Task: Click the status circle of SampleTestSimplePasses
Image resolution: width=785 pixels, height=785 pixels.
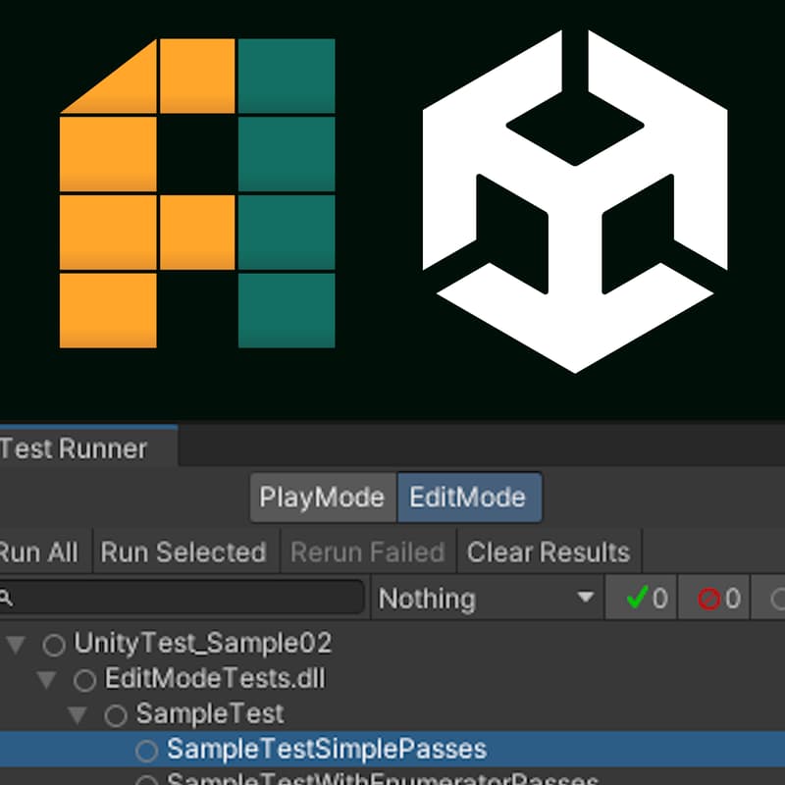Action: tap(146, 751)
